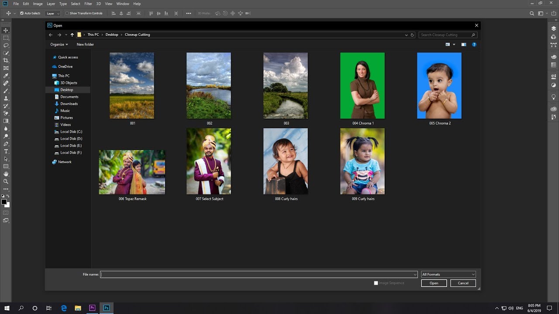Select Downloads in the navigation pane
The image size is (559, 314).
pyautogui.click(x=69, y=104)
